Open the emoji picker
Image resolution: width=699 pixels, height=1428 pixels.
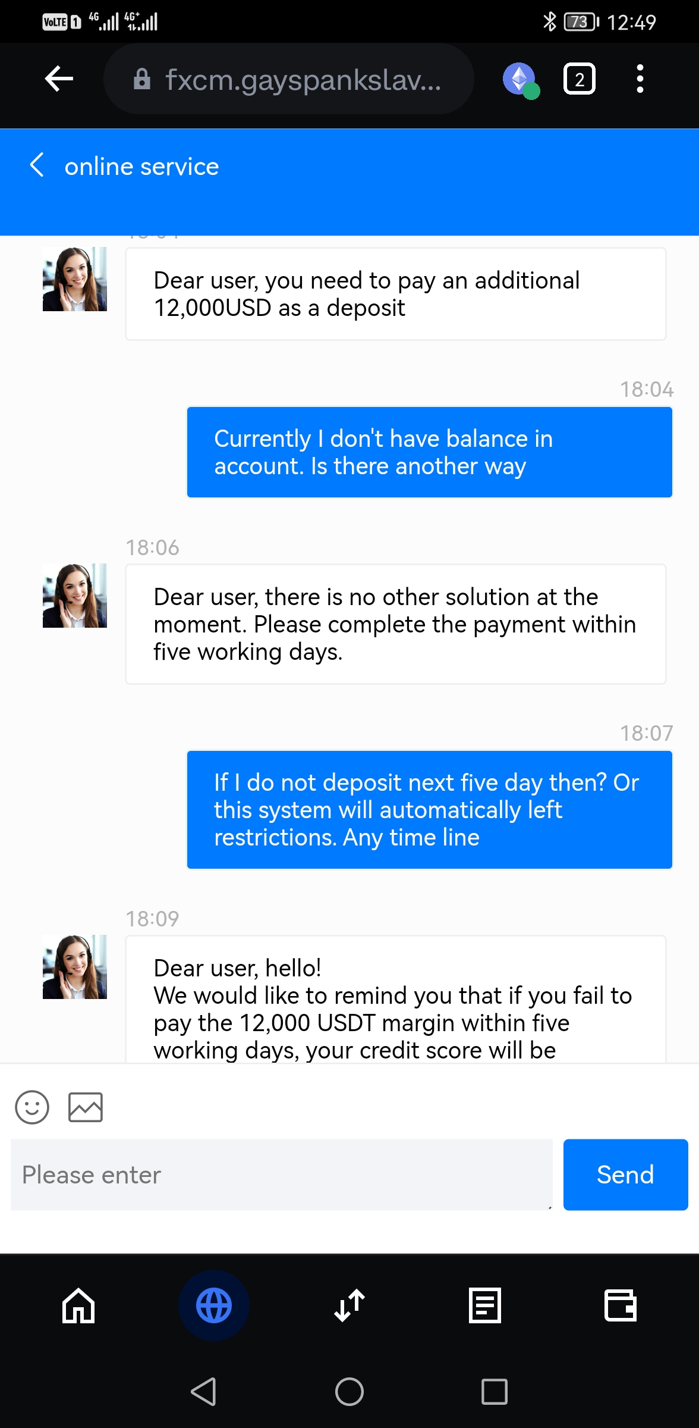(32, 1107)
